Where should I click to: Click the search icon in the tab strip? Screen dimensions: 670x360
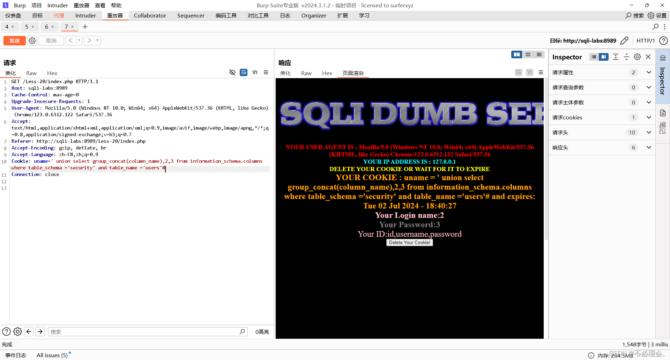(x=655, y=27)
